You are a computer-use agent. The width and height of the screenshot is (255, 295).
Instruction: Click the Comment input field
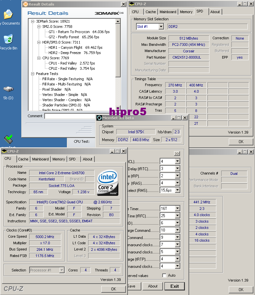pos(70,116)
